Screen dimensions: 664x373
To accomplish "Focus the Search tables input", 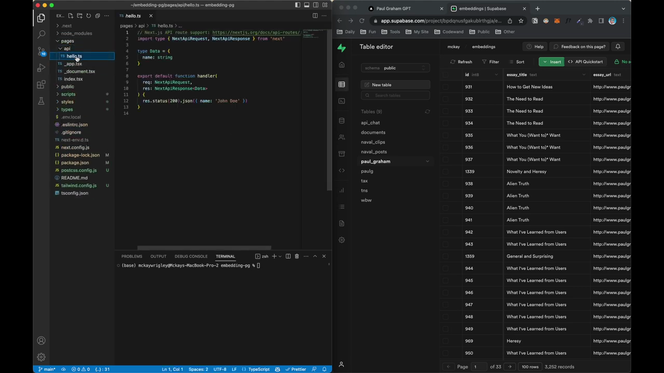I will (x=395, y=95).
